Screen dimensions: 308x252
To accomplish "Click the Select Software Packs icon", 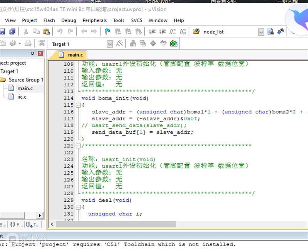I will click(163, 43).
